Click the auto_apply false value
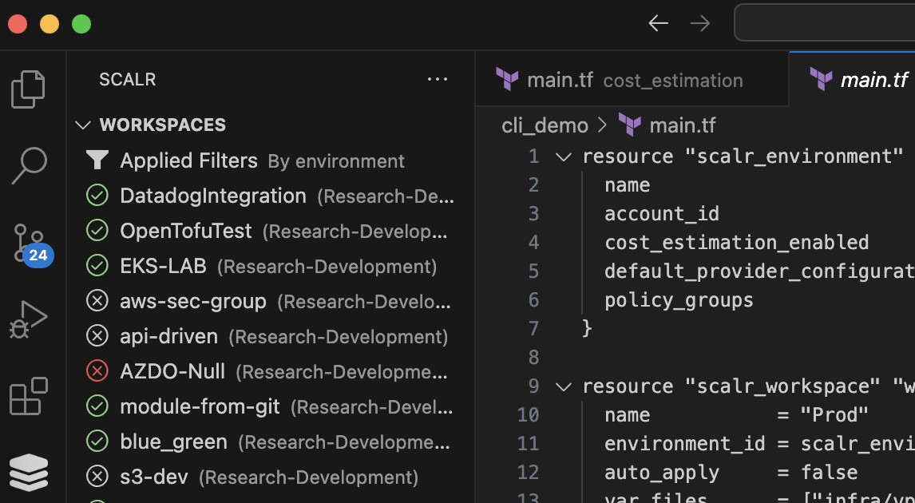Screen dimensions: 915x503 [x=829, y=472]
